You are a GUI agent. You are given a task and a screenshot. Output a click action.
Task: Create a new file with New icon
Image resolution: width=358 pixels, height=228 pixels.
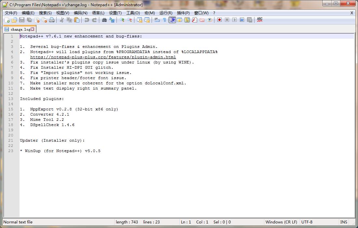[7, 20]
